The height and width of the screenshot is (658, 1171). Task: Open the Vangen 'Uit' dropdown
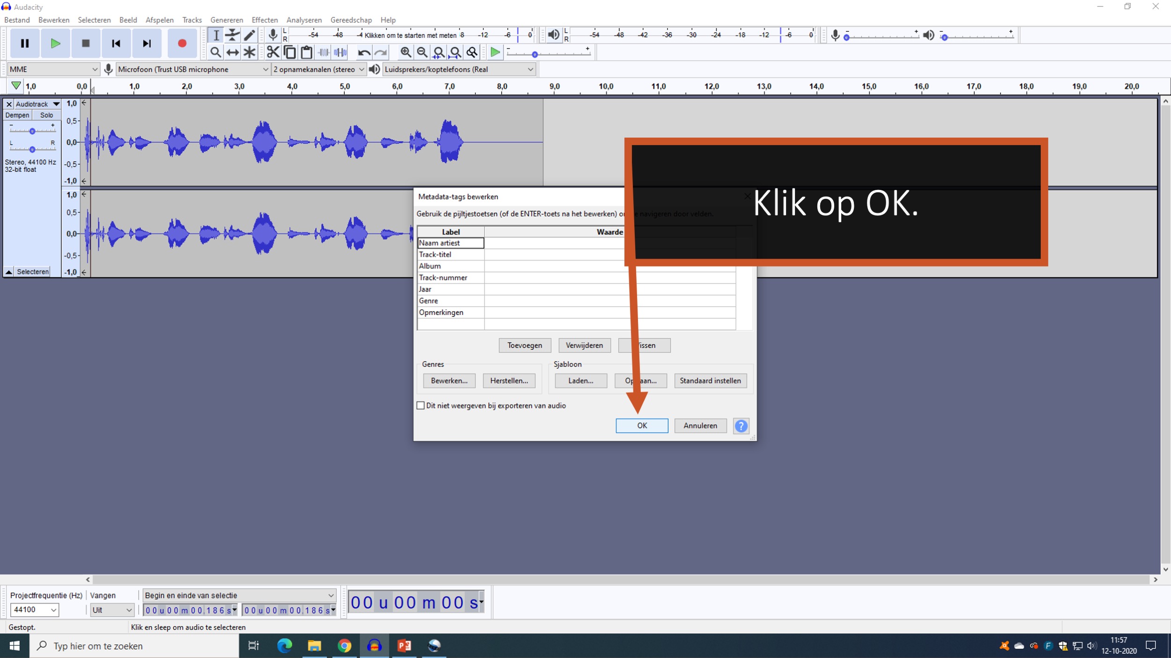coord(112,610)
